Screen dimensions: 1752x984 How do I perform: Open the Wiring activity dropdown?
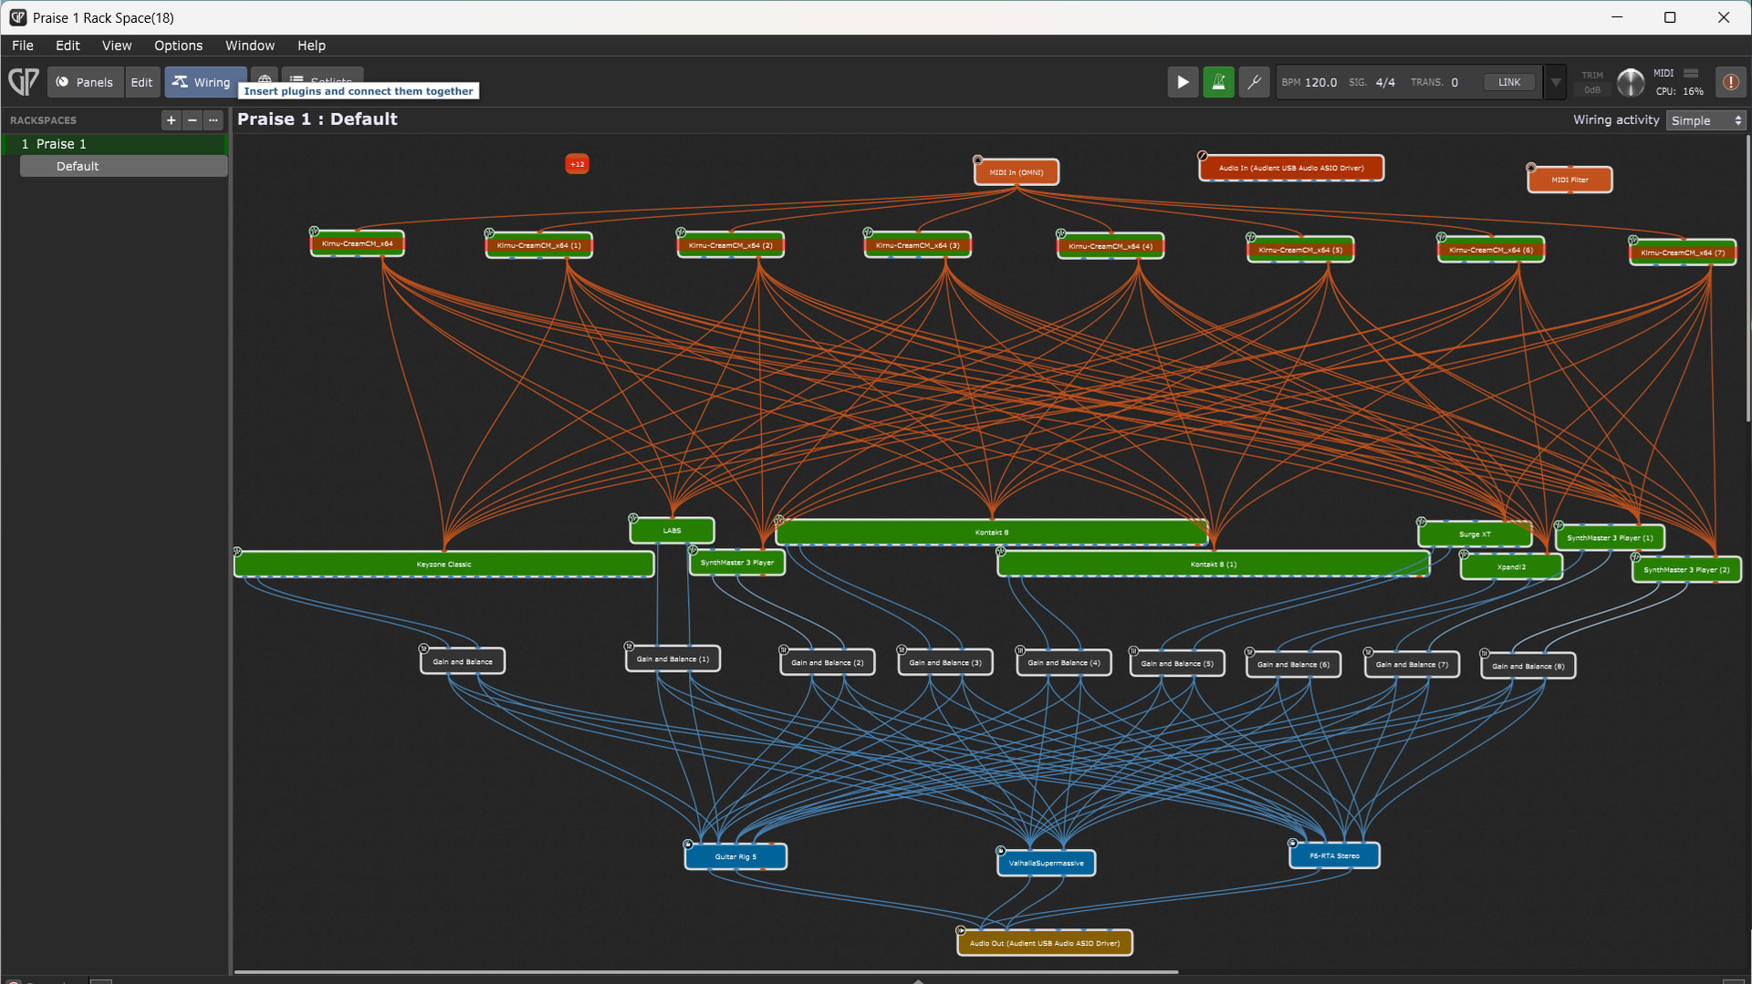[1705, 120]
